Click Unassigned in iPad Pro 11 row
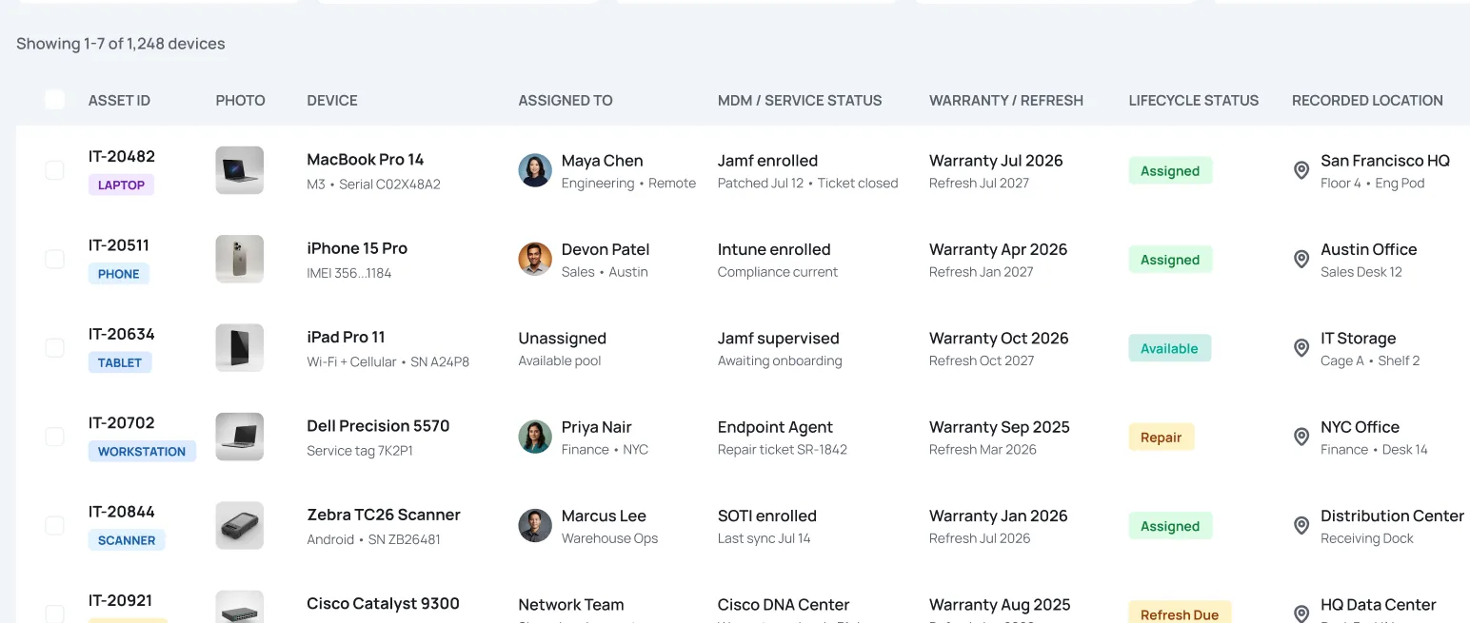The width and height of the screenshot is (1470, 623). pos(562,339)
